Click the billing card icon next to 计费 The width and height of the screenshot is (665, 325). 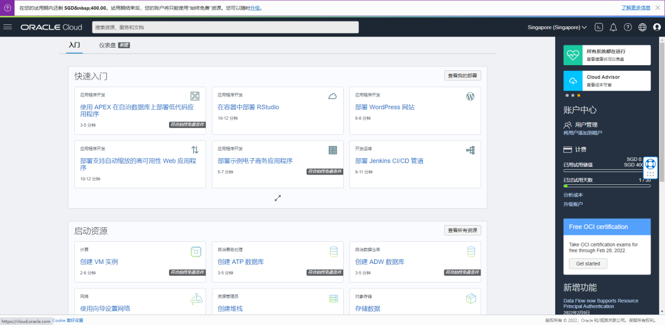(567, 150)
